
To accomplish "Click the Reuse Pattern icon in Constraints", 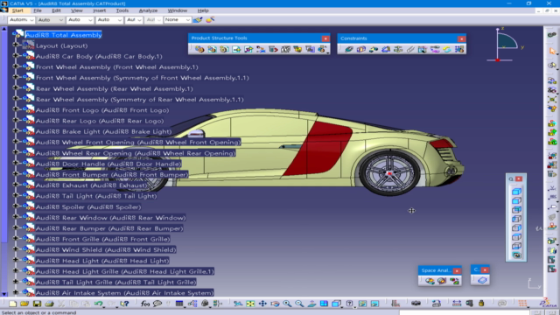I will pos(459,49).
